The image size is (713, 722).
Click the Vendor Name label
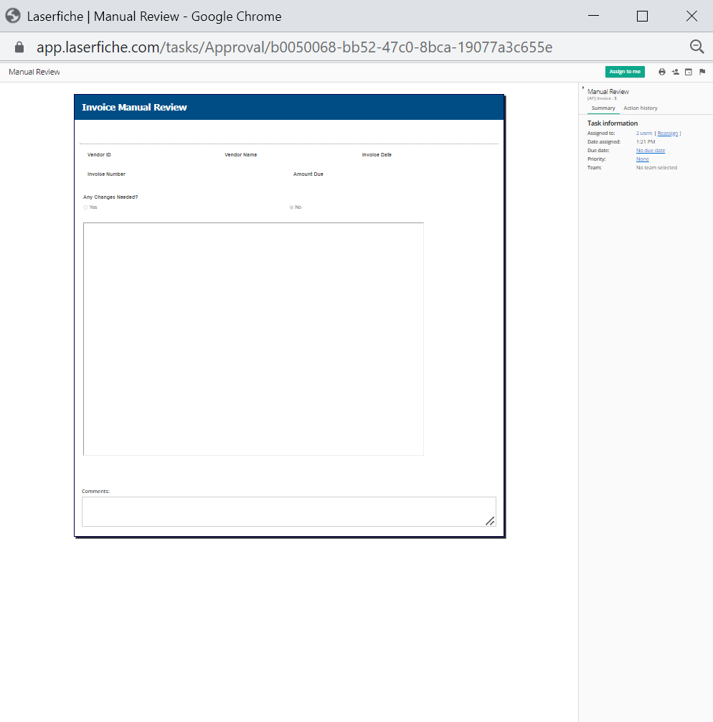tap(241, 155)
